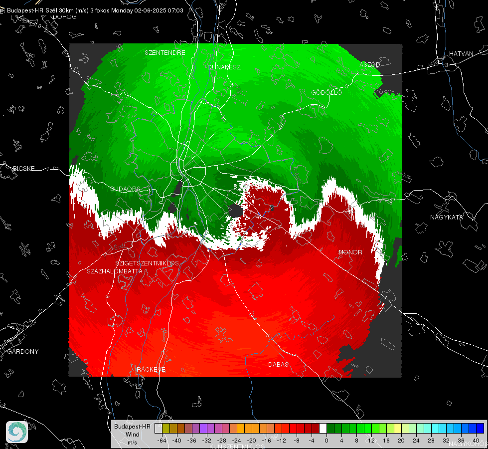The image size is (488, 449).
Task: Select the GÁRDONY map label
Action: [23, 352]
